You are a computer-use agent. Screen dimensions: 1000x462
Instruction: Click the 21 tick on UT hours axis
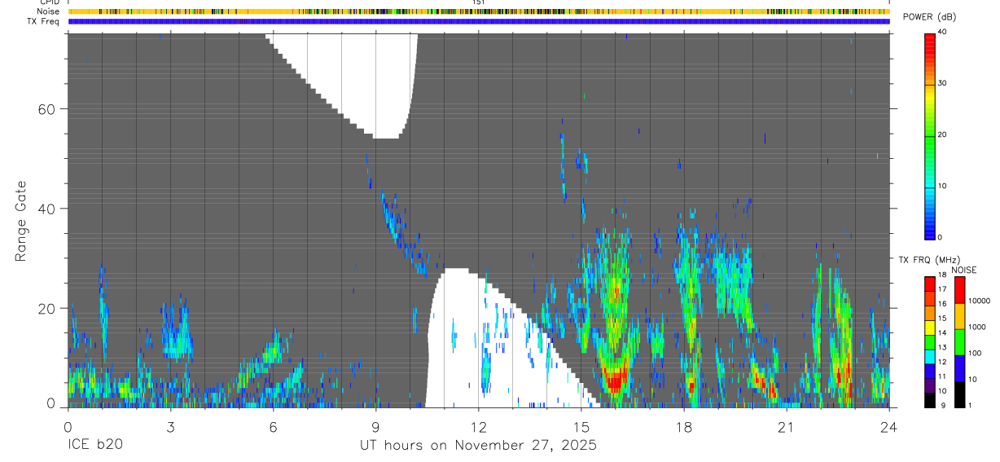[x=787, y=426]
